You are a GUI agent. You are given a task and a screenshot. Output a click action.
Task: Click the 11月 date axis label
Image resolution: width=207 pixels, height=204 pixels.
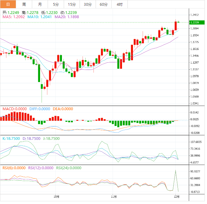114,196
